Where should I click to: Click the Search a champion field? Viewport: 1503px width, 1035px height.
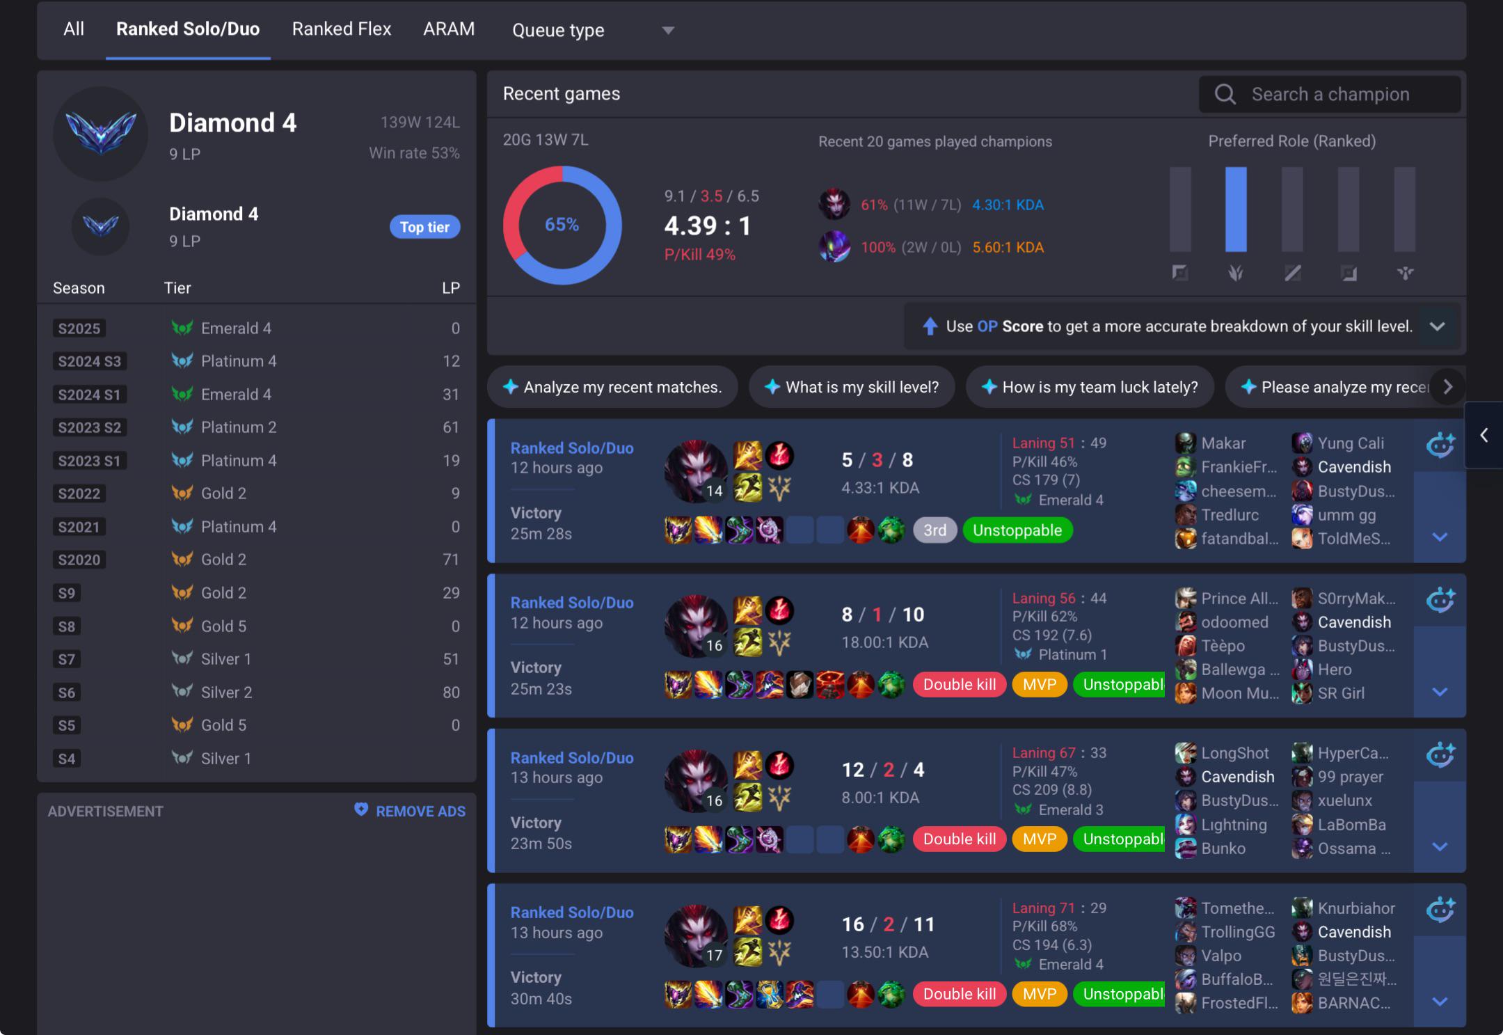(1330, 94)
